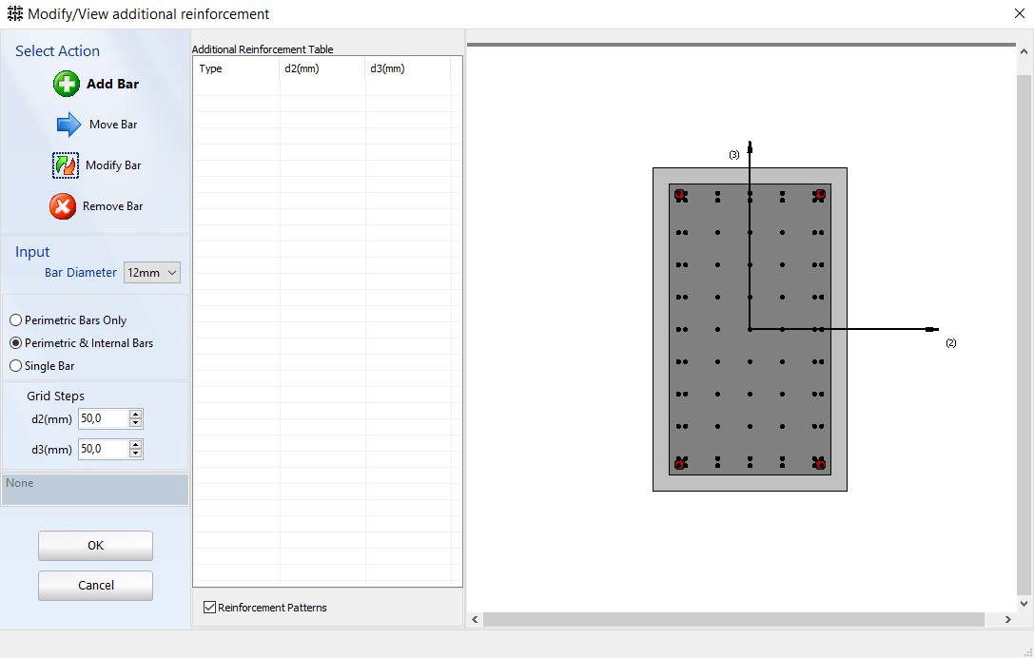Image resolution: width=1034 pixels, height=658 pixels.
Task: Click the horizontal scrollbar left arrow
Action: [x=475, y=620]
